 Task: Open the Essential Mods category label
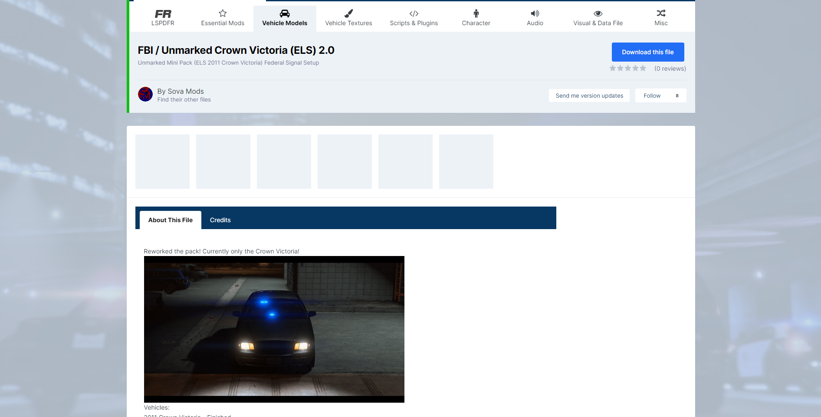[223, 23]
